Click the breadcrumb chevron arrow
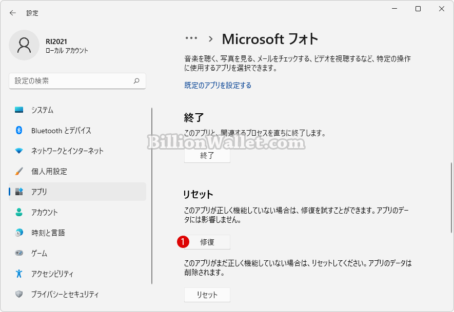 tap(210, 39)
